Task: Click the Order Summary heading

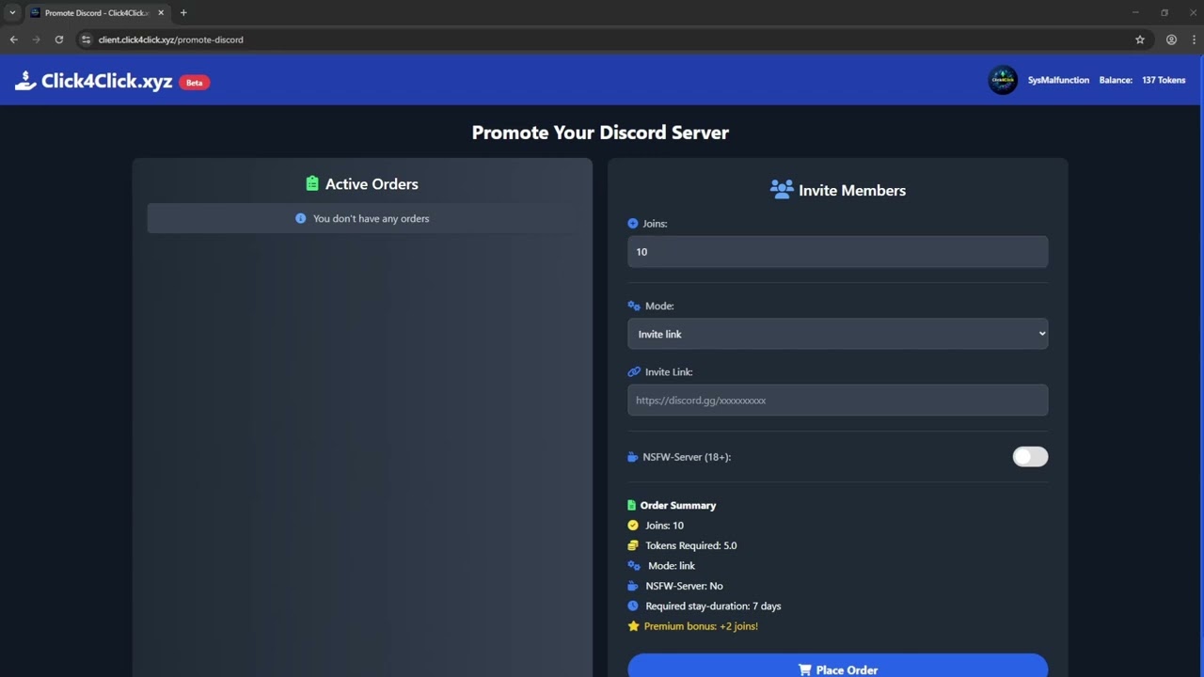Action: tap(678, 505)
